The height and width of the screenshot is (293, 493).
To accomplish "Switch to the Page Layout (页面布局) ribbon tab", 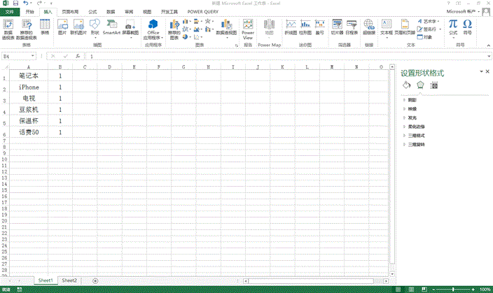I will click(70, 12).
